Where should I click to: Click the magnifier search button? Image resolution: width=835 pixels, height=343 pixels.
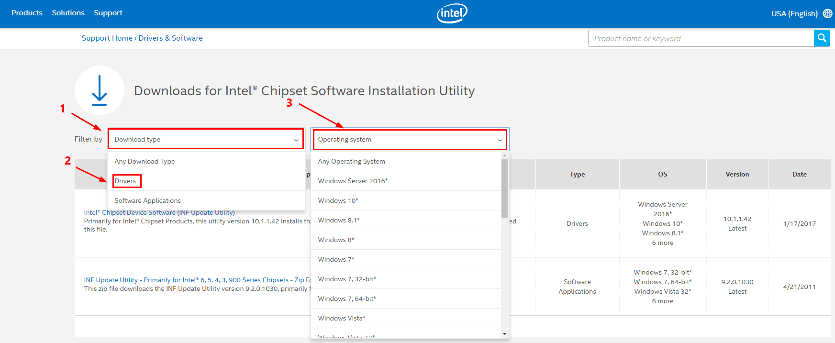[822, 38]
